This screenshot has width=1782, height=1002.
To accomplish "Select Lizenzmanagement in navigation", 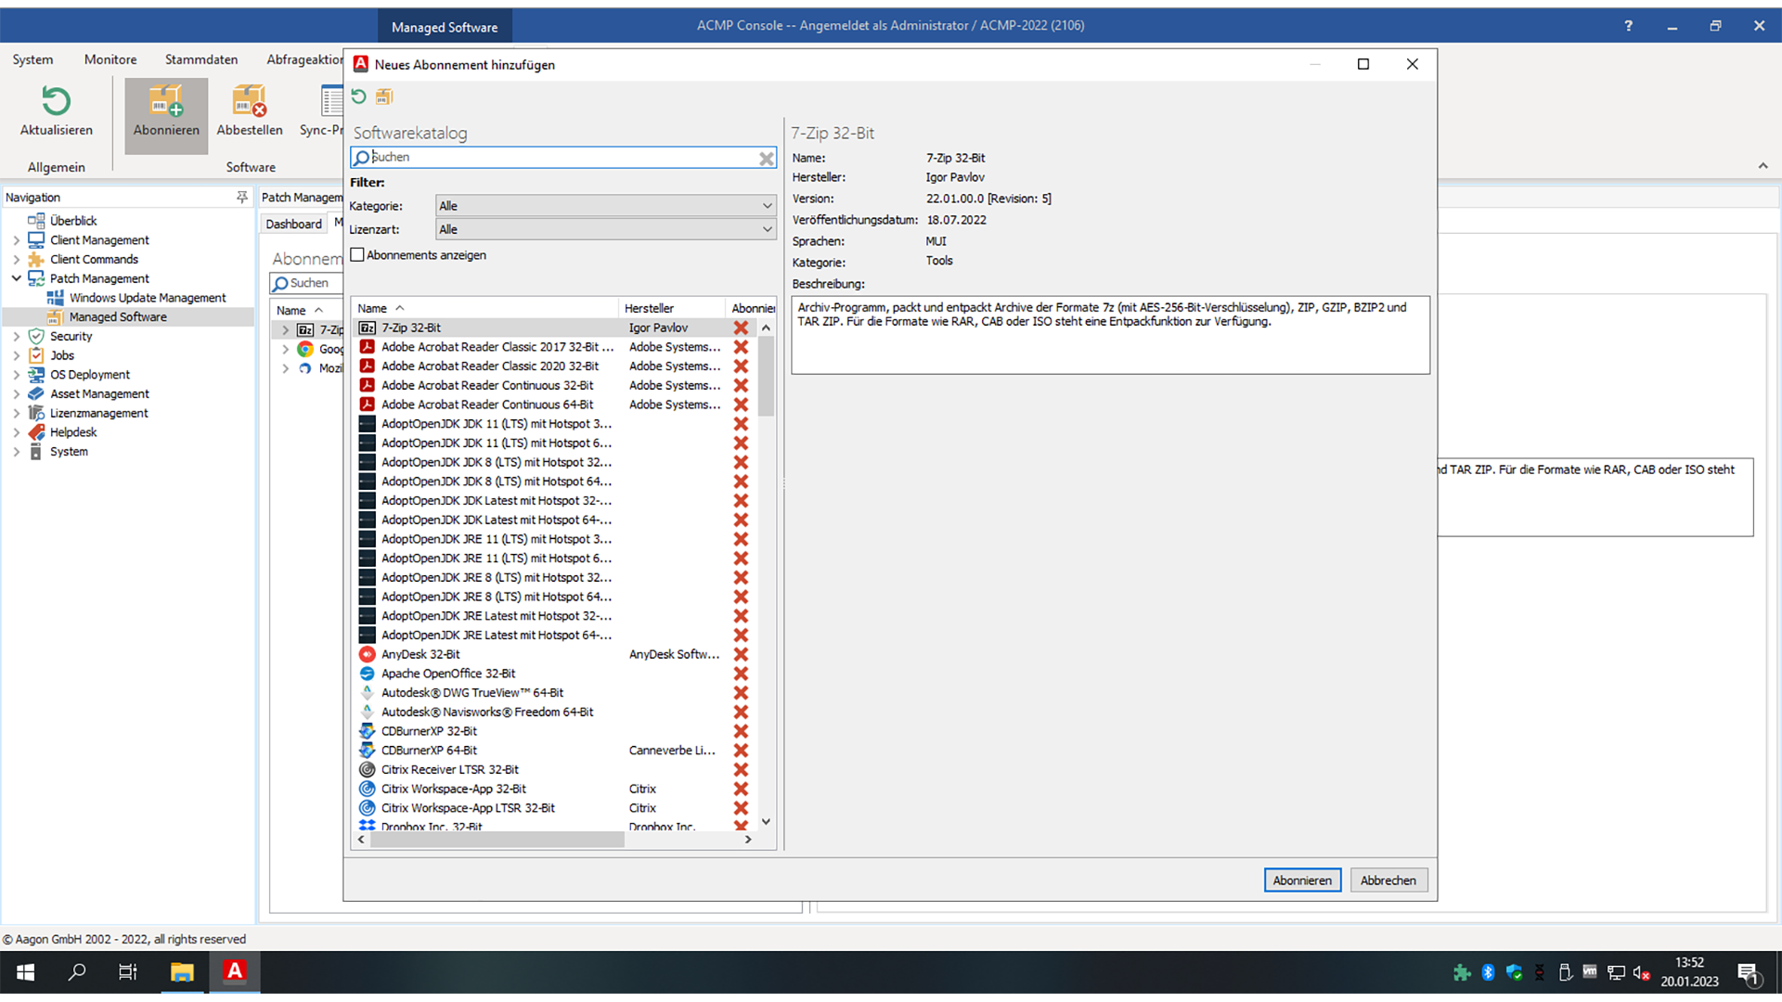I will click(x=99, y=414).
